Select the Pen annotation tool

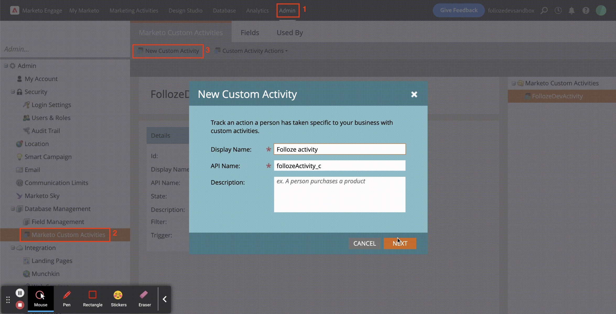pos(67,299)
